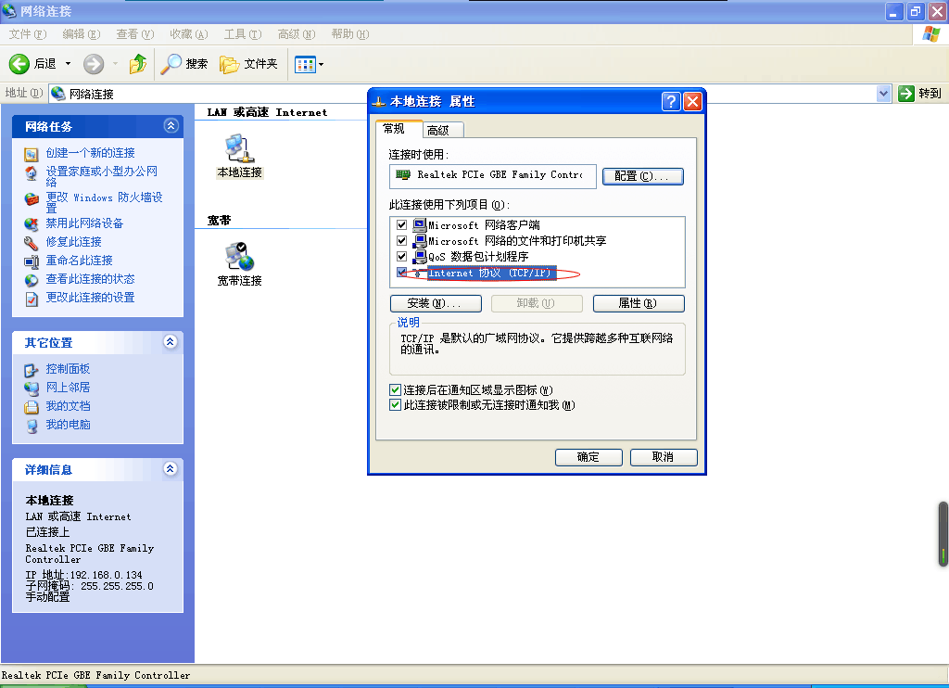Open the views button dropdown arrow
949x688 pixels.
[x=321, y=64]
